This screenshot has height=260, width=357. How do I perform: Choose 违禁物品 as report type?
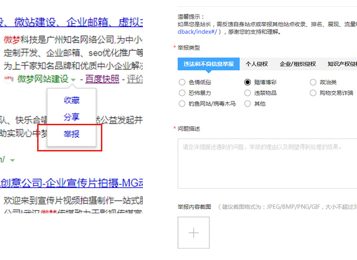pyautogui.click(x=248, y=93)
